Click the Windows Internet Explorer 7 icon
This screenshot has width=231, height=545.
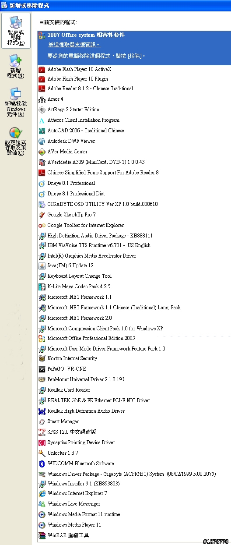tap(42, 493)
